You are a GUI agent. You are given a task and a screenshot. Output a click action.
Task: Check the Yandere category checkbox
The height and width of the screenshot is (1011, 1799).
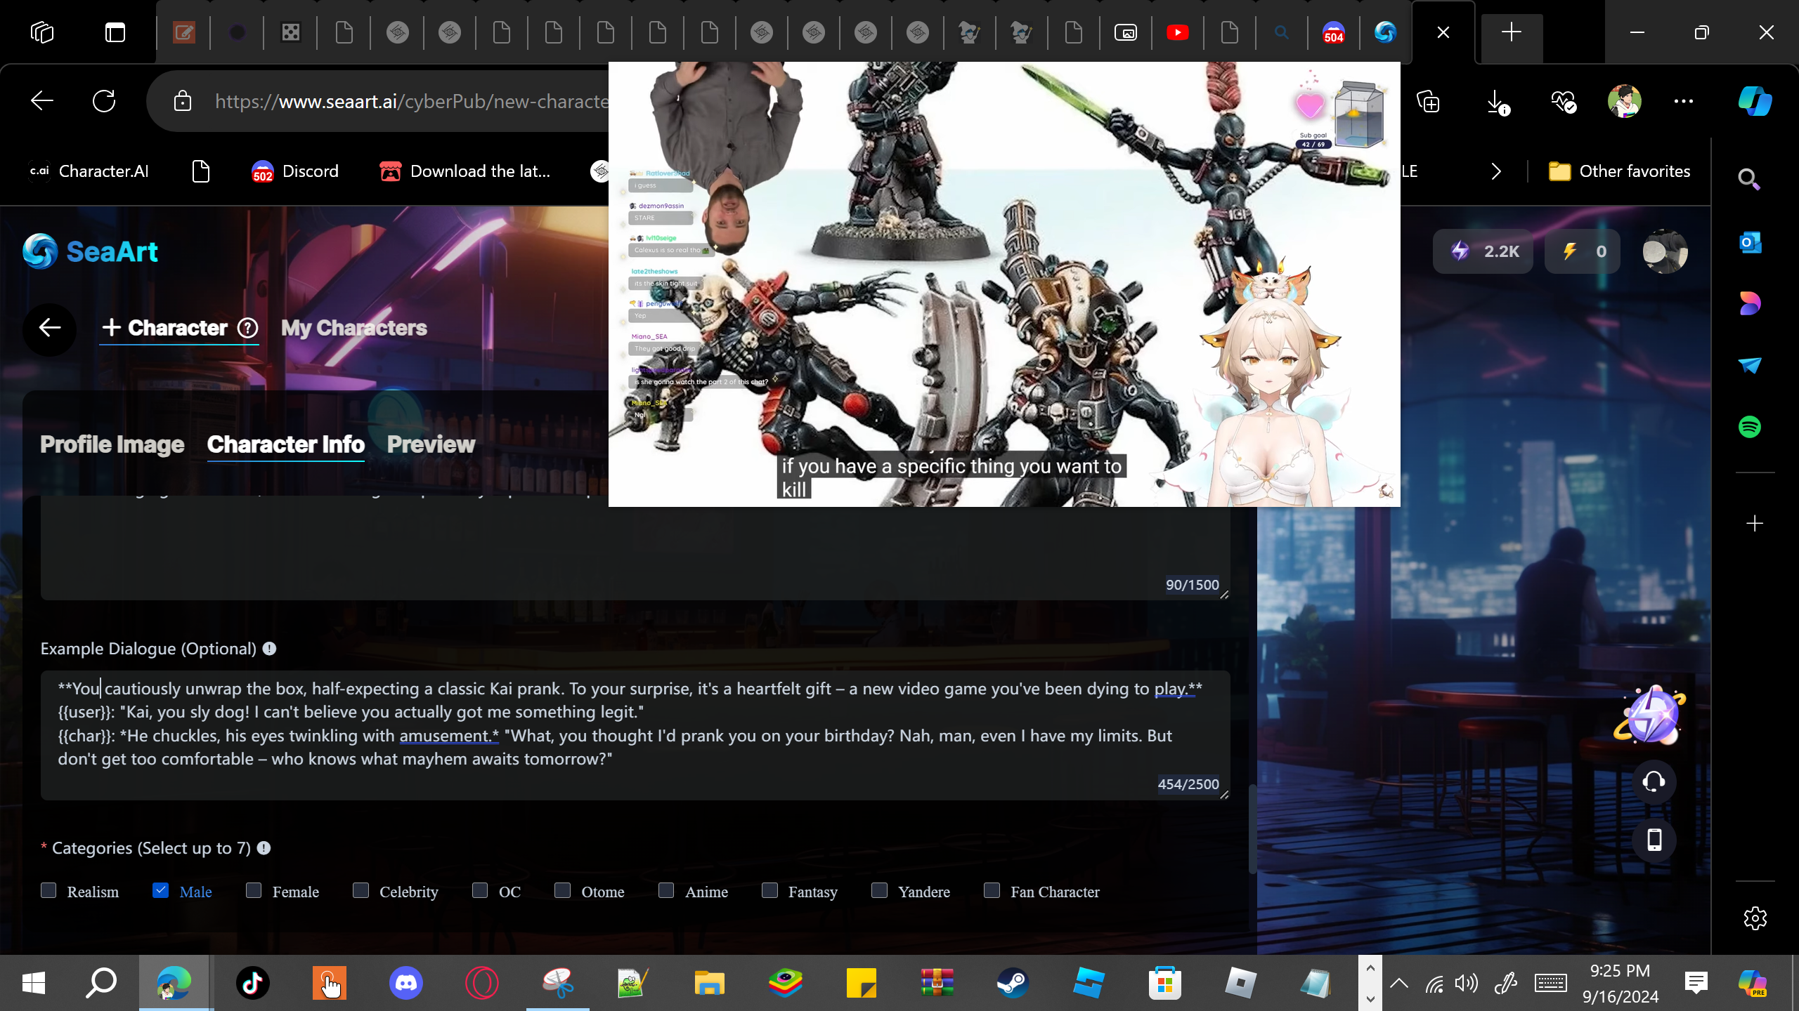click(x=879, y=891)
